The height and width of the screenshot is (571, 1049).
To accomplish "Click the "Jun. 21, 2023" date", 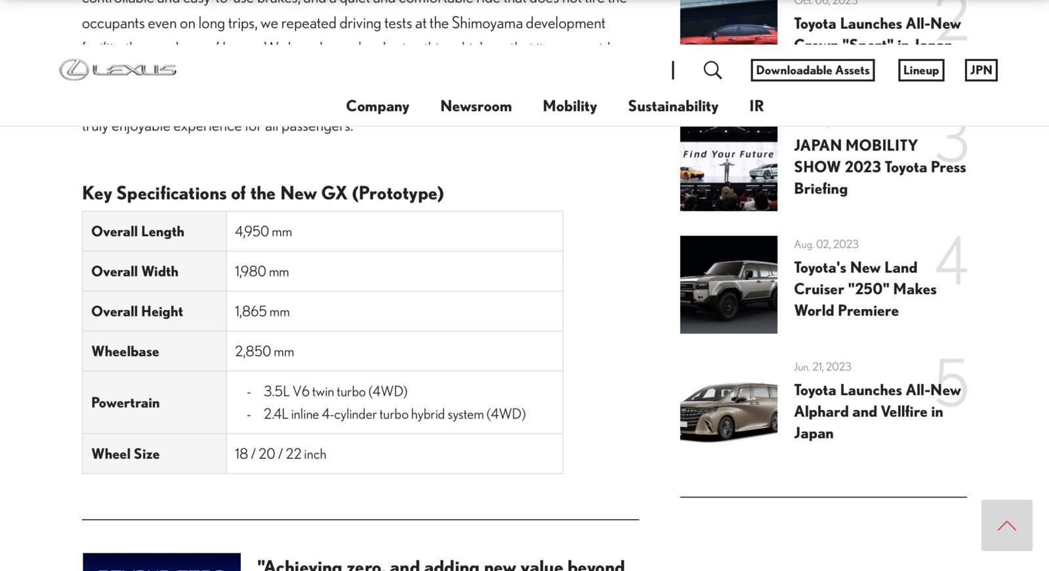I will tap(823, 367).
